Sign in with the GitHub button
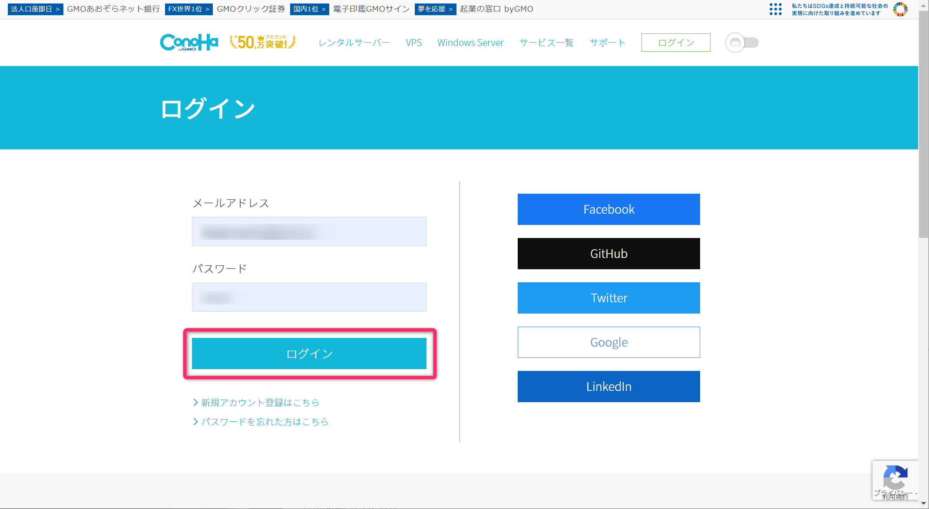The width and height of the screenshot is (929, 509). pos(608,254)
